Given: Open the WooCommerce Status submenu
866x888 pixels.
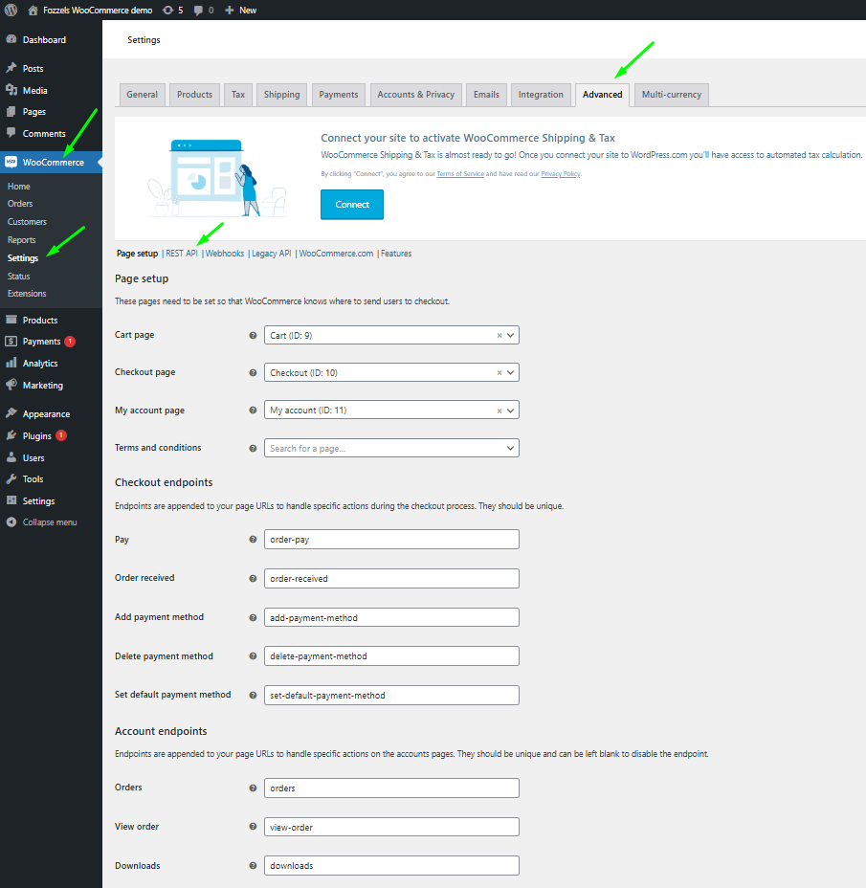Looking at the screenshot, I should (x=19, y=277).
